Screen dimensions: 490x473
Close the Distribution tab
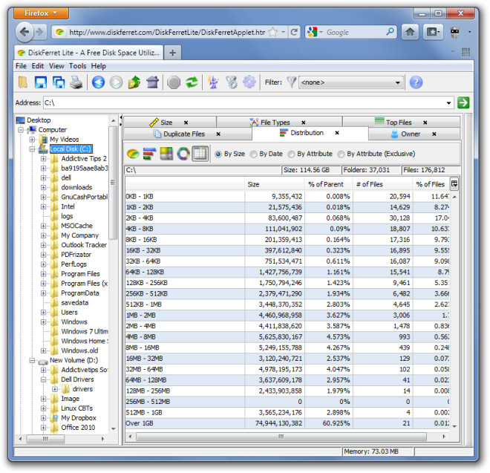(337, 133)
